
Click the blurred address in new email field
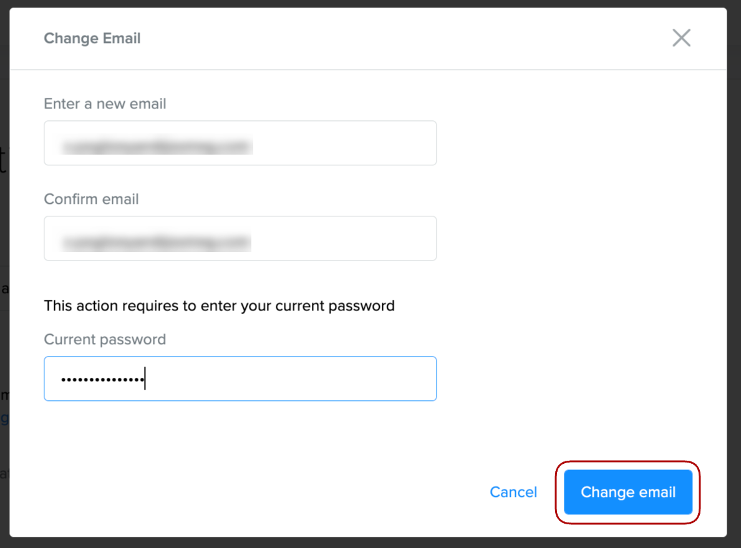(156, 147)
